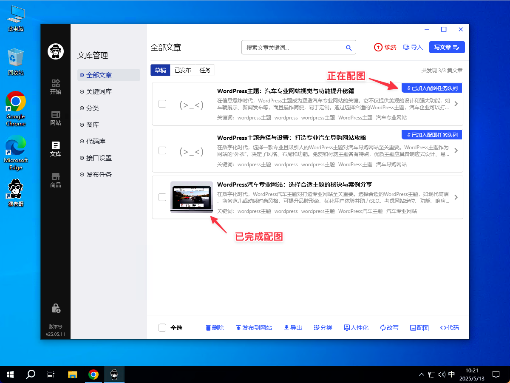Image resolution: width=510 pixels, height=383 pixels.
Task: Open 此电脑 desktop icon
Action: click(x=16, y=19)
